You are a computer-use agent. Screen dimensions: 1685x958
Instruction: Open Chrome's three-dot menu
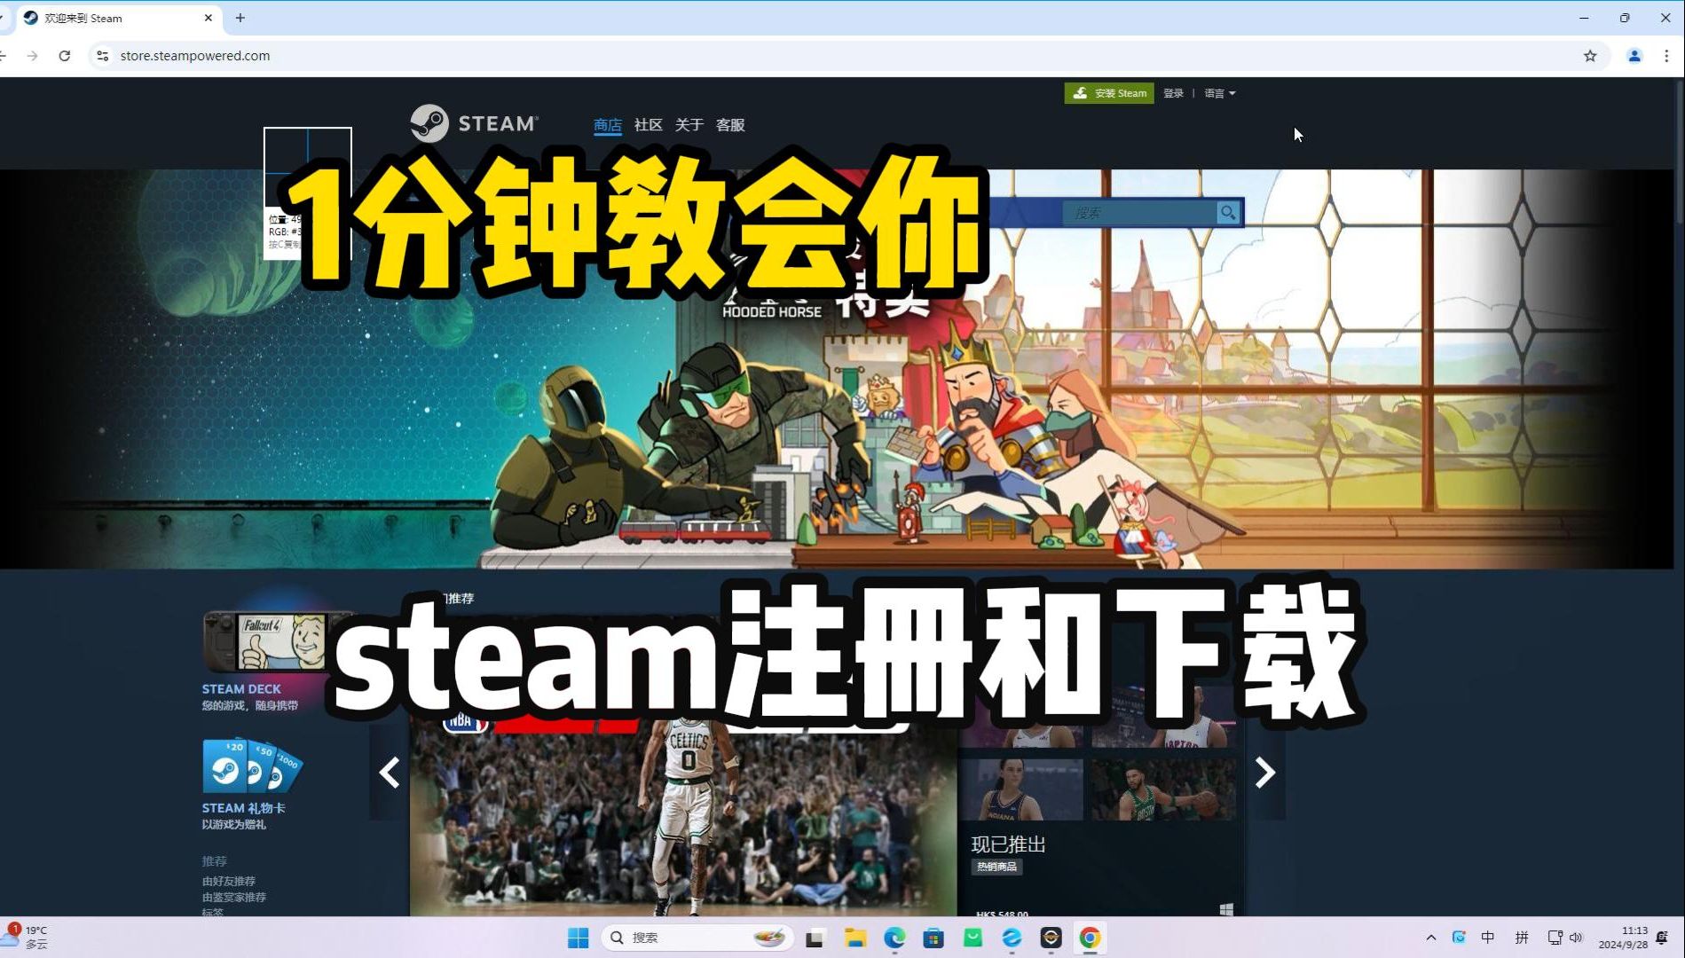click(x=1666, y=56)
